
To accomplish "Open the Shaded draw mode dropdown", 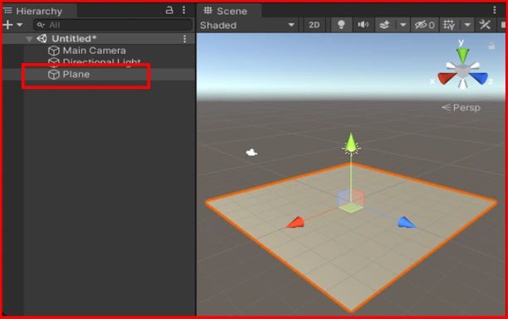I will (x=247, y=25).
